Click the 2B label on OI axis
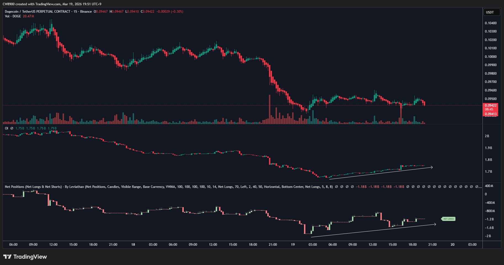 (487, 136)
